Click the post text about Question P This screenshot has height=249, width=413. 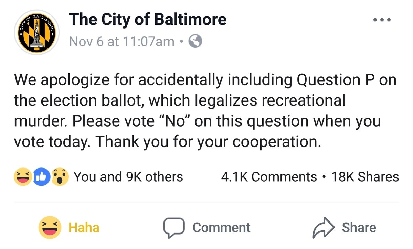pyautogui.click(x=205, y=111)
